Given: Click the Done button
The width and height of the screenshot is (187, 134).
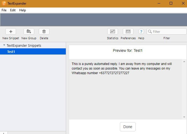Looking at the screenshot, I should click(x=128, y=127).
